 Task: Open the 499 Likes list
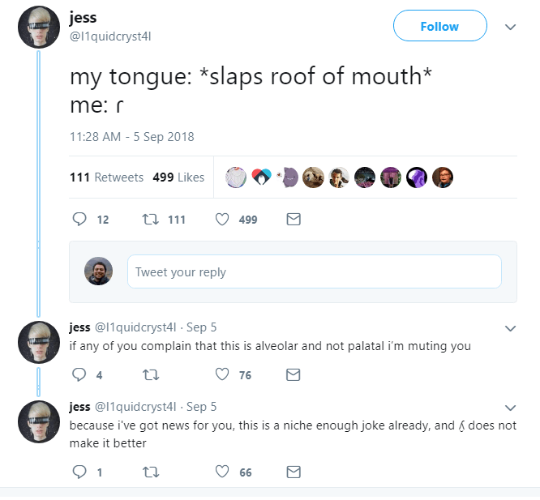tap(178, 177)
